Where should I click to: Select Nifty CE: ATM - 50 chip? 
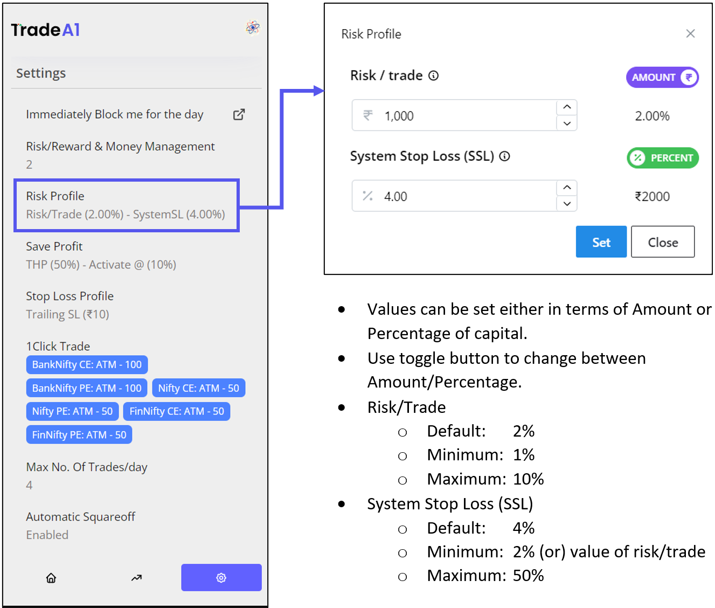coord(199,388)
